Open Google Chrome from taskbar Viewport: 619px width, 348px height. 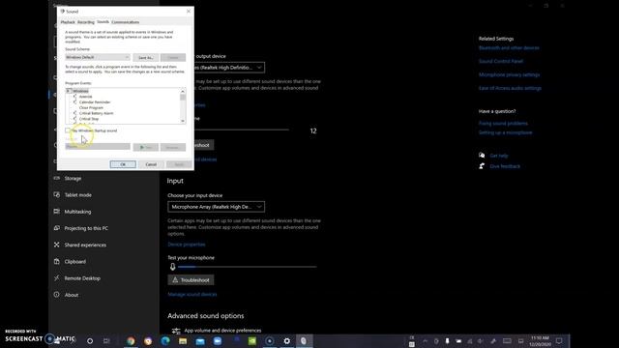[x=131, y=341]
